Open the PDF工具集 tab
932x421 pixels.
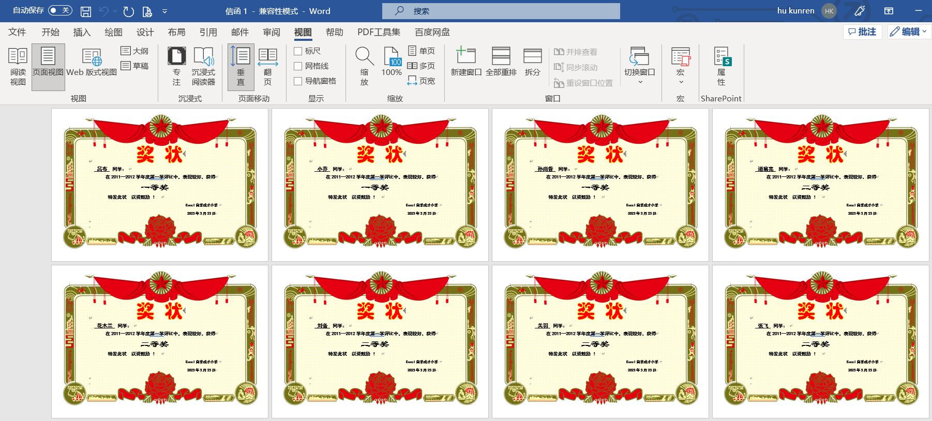pos(379,32)
